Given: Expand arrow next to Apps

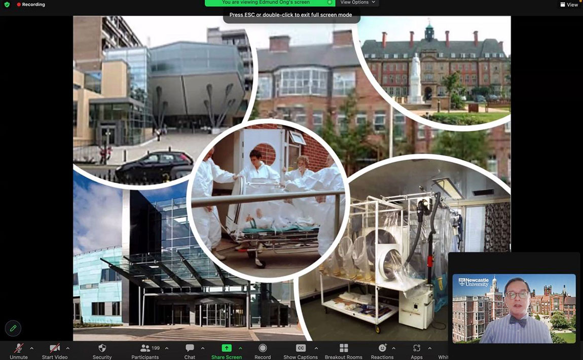Looking at the screenshot, I should [x=430, y=348].
